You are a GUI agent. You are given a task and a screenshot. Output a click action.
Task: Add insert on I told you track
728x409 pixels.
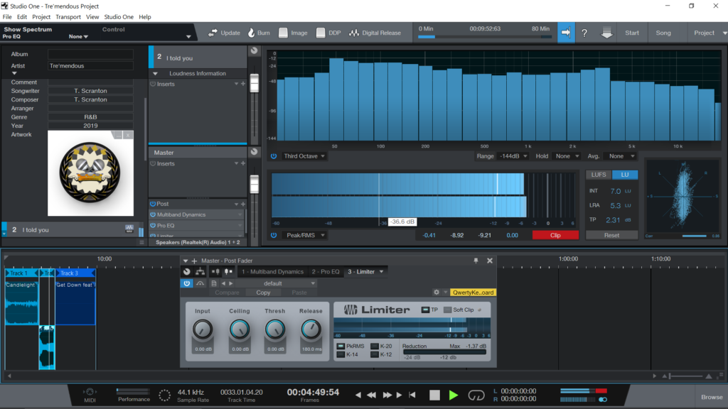[x=243, y=84]
